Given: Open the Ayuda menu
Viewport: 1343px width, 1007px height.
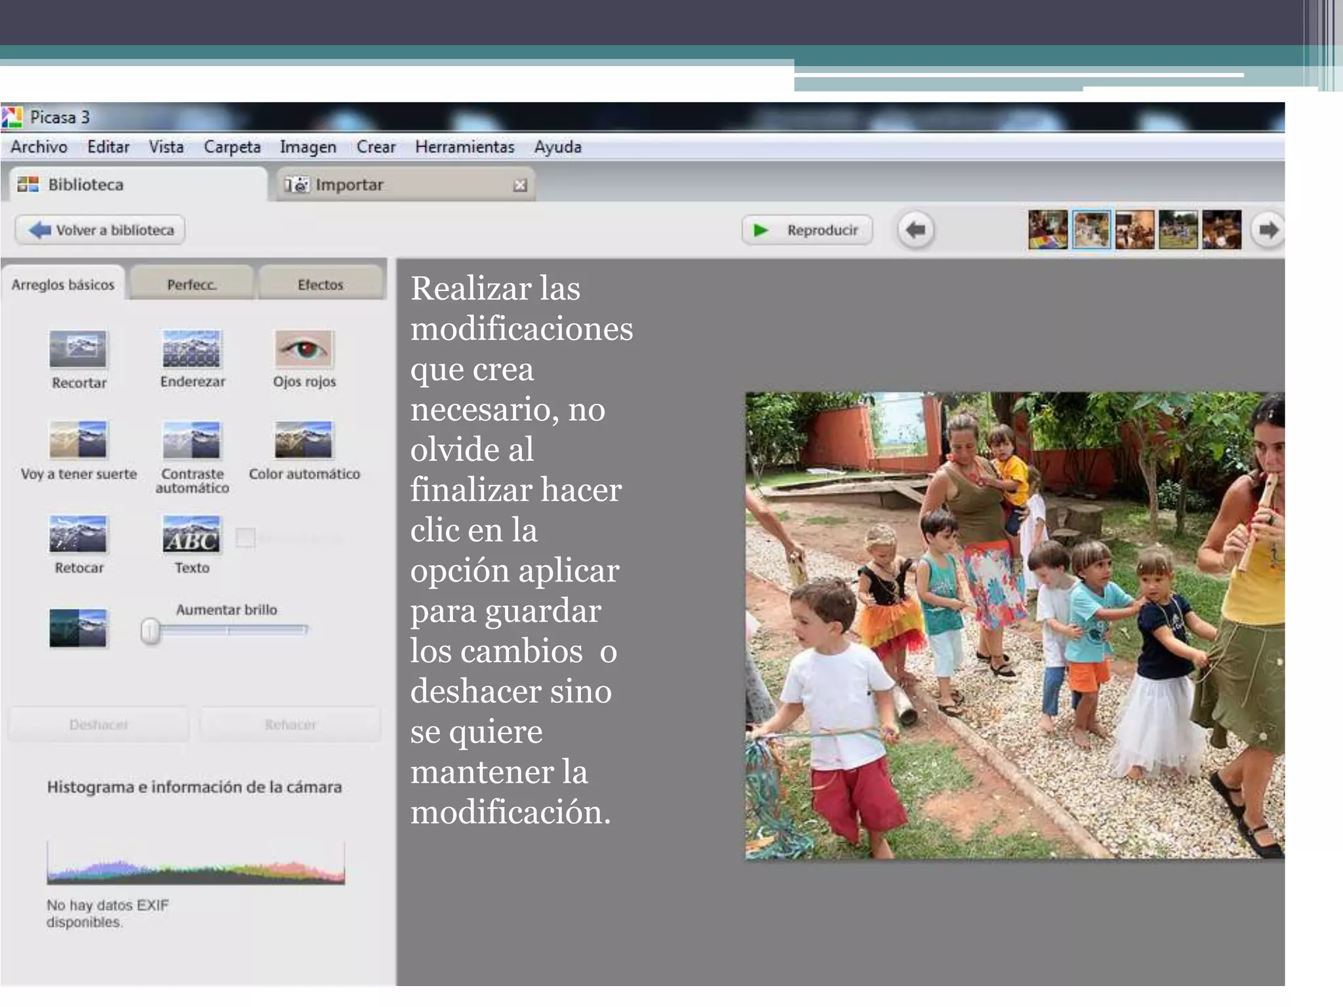Looking at the screenshot, I should (x=558, y=147).
